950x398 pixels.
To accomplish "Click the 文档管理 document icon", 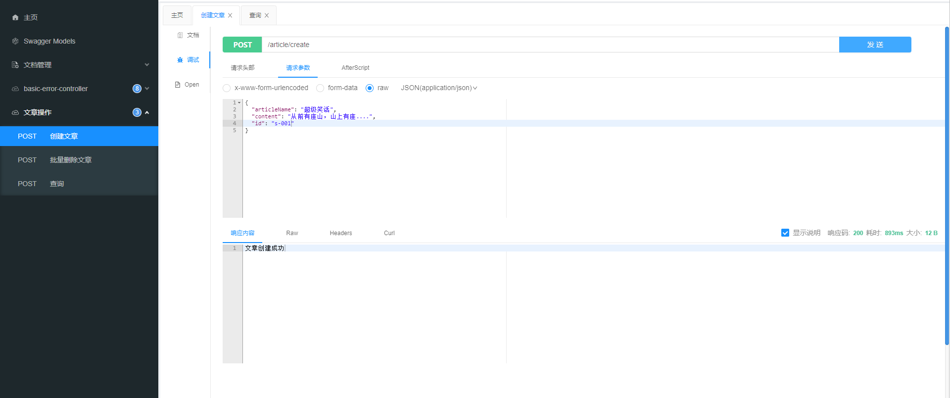I will click(15, 65).
